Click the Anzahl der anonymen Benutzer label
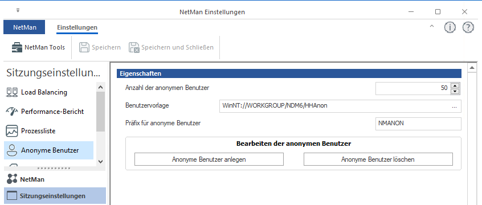Screen dimensions: 482x205 [x=168, y=88]
